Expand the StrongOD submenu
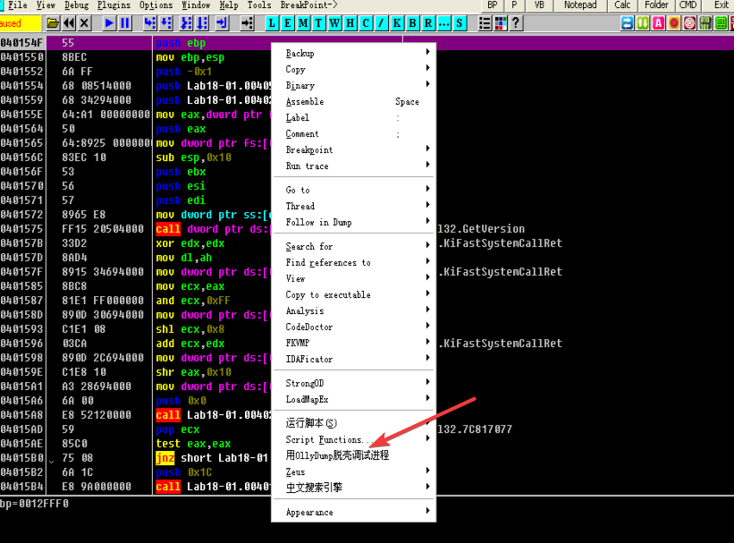 click(x=354, y=383)
